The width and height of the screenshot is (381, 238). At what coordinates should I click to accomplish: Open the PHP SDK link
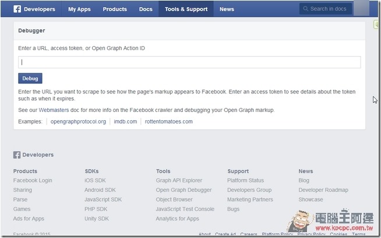coord(96,209)
